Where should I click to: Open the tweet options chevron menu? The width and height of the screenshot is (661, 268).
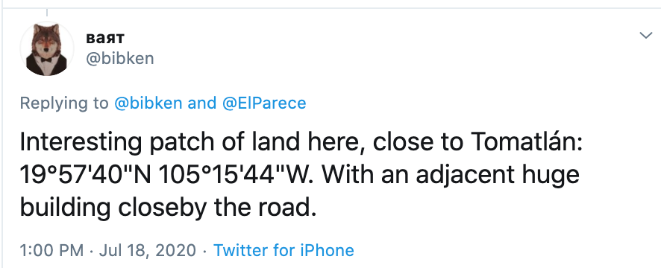click(x=646, y=36)
